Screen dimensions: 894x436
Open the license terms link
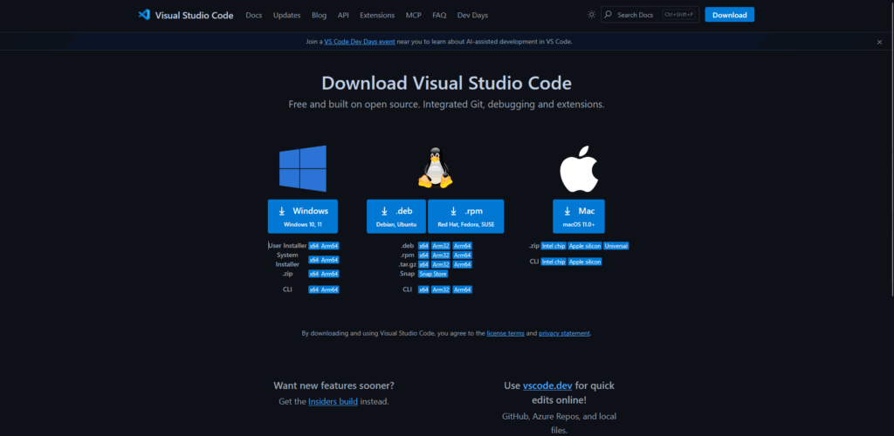pyautogui.click(x=505, y=334)
